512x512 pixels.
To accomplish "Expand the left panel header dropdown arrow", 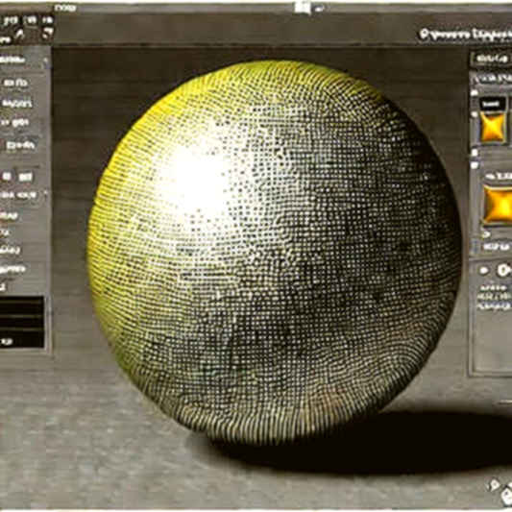I will pos(46,61).
